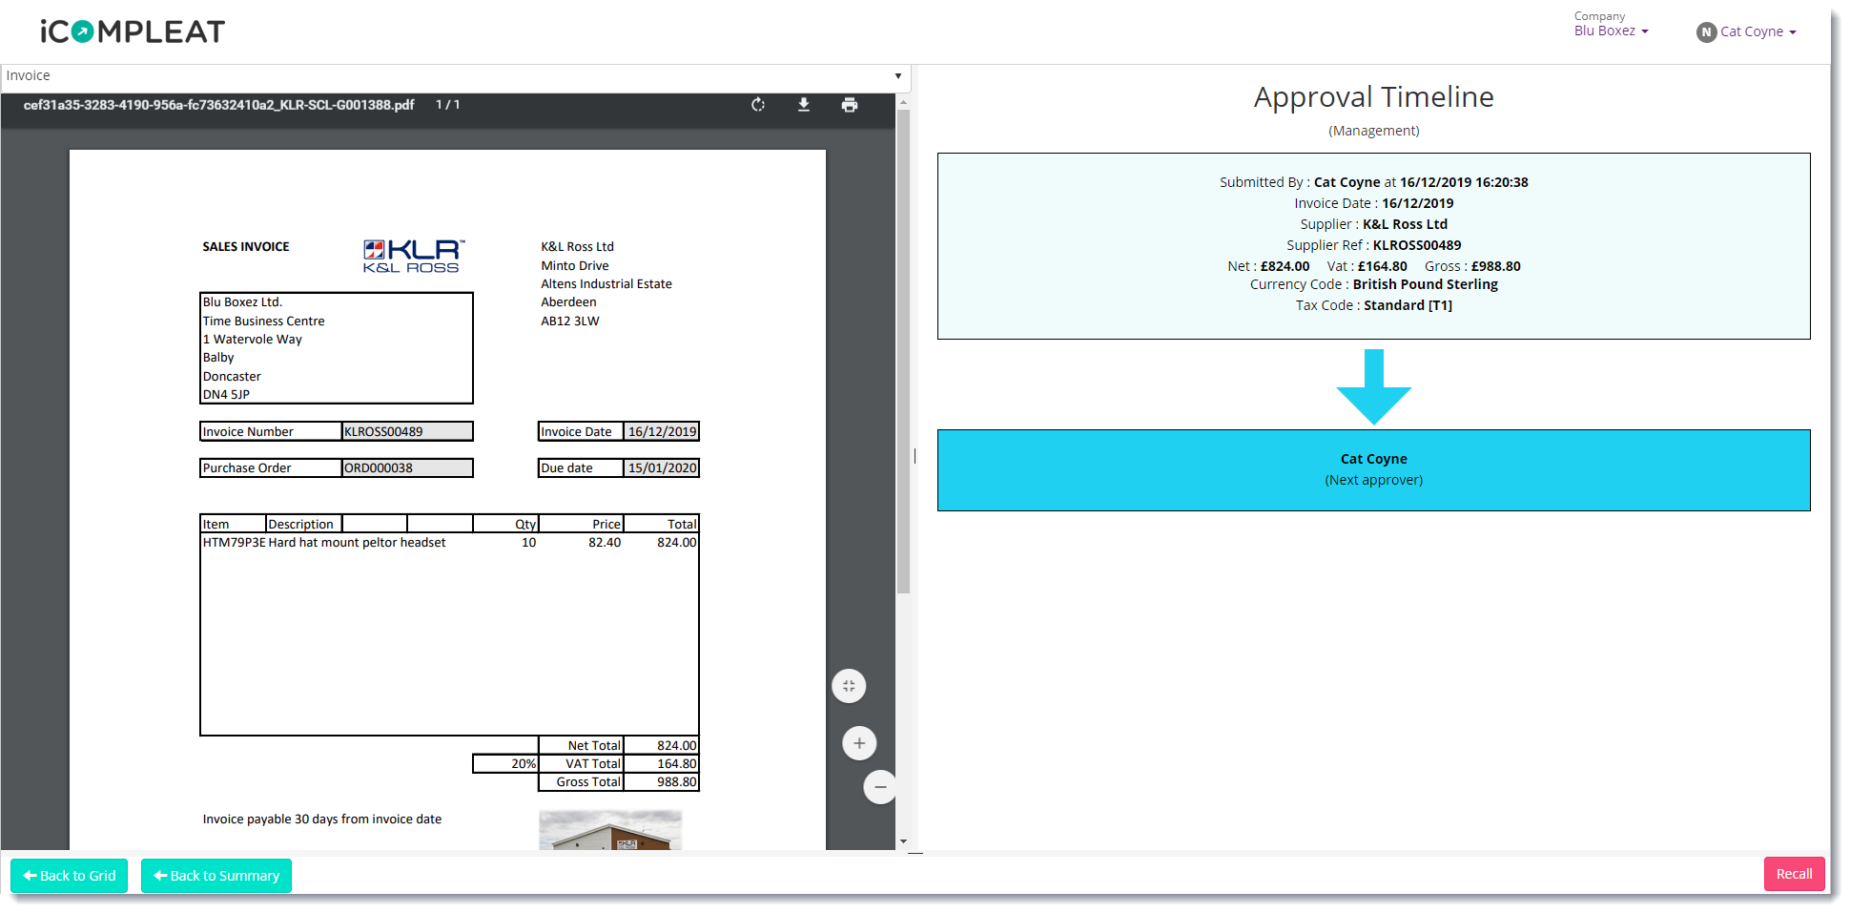Click due date 15/01/2020
The height and width of the screenshot is (913, 1850).
(x=662, y=468)
